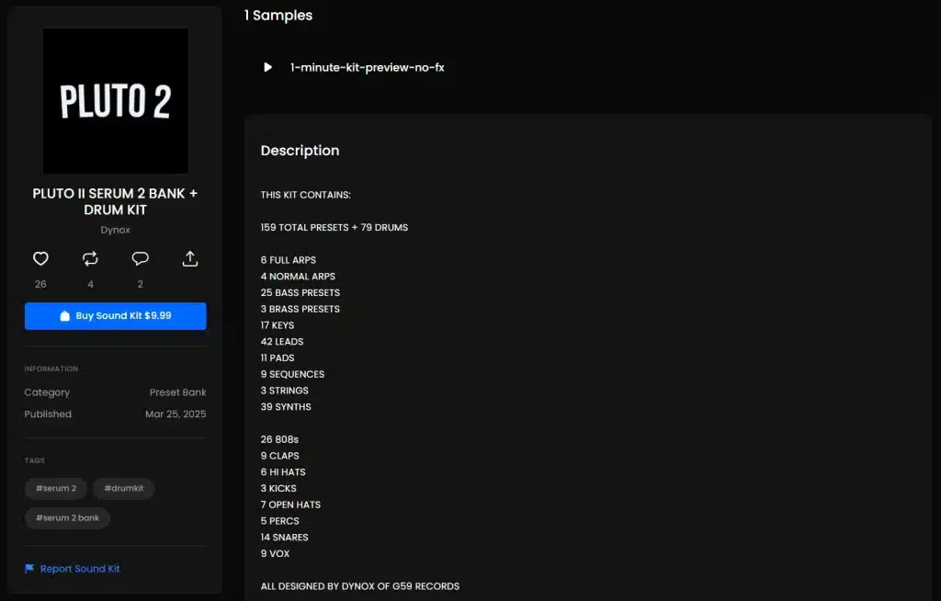This screenshot has width=941, height=601.
Task: Click the share upload icon
Action: click(x=190, y=259)
